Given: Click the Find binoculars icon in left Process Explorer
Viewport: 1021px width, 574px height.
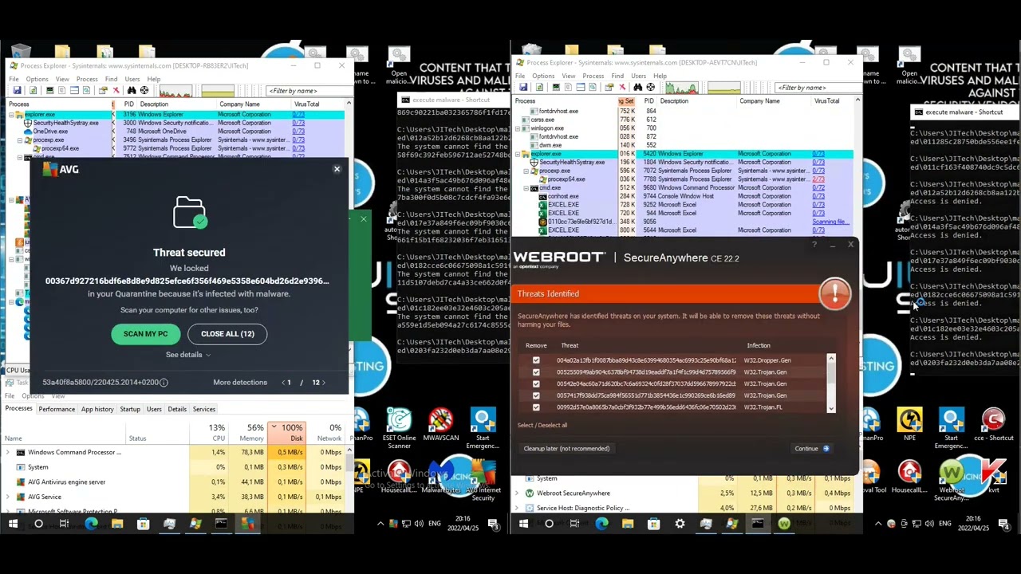Looking at the screenshot, I should (x=132, y=90).
